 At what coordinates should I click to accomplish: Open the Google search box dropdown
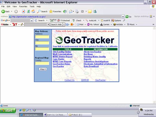click(32, 21)
